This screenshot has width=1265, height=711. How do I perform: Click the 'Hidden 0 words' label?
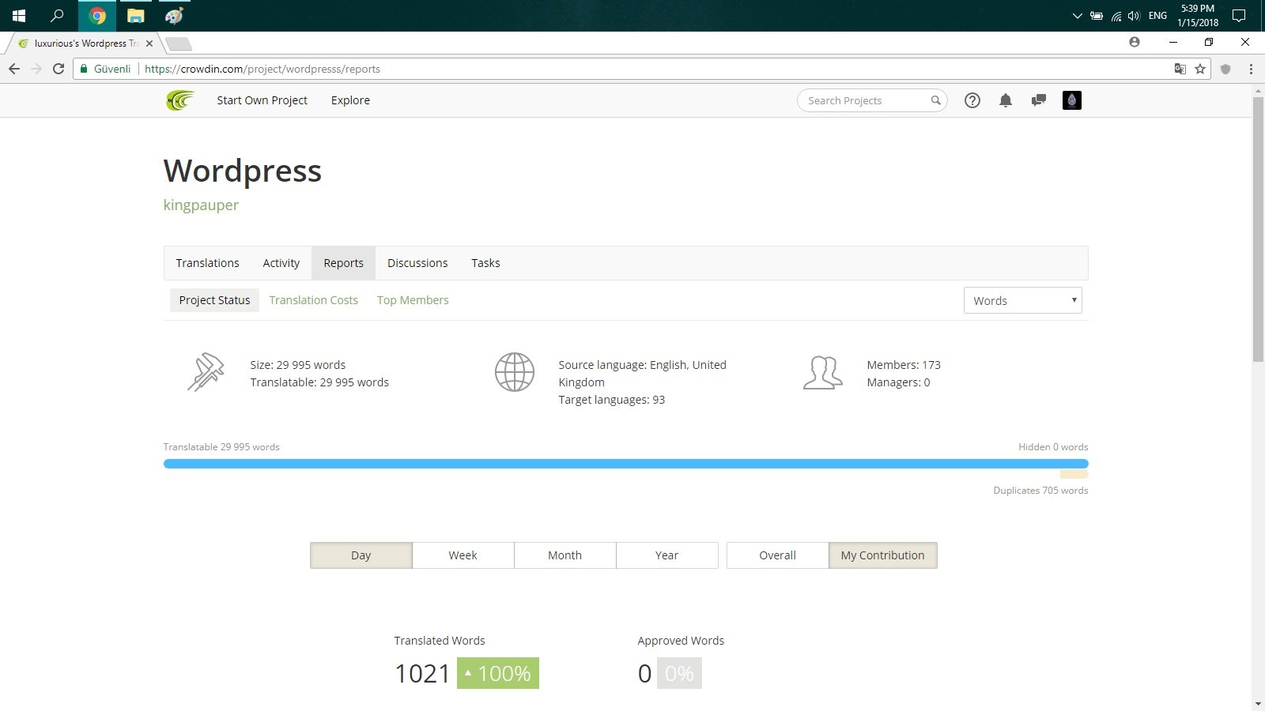click(x=1053, y=447)
